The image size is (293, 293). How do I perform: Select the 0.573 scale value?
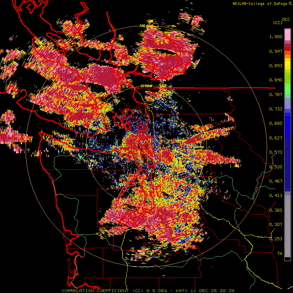click(276, 152)
